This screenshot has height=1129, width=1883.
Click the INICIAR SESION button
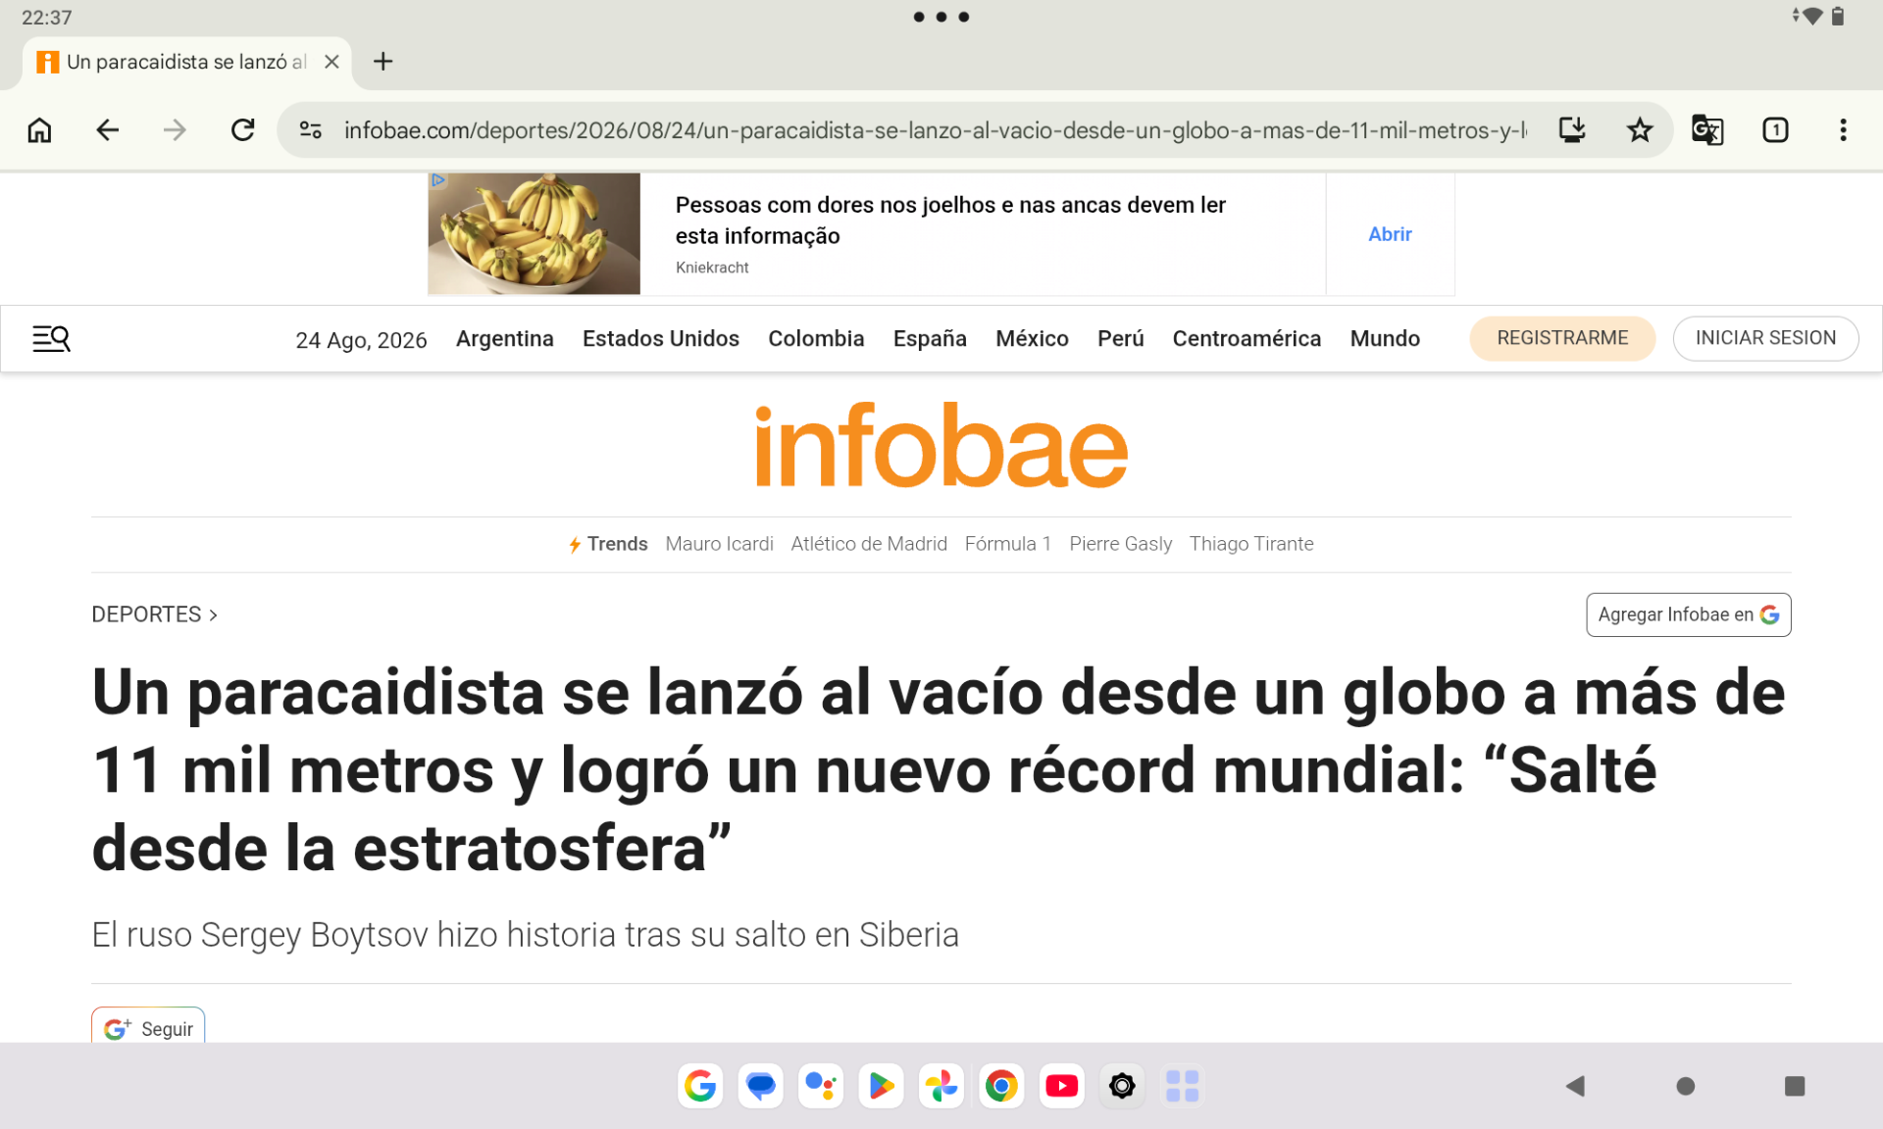click(1765, 338)
